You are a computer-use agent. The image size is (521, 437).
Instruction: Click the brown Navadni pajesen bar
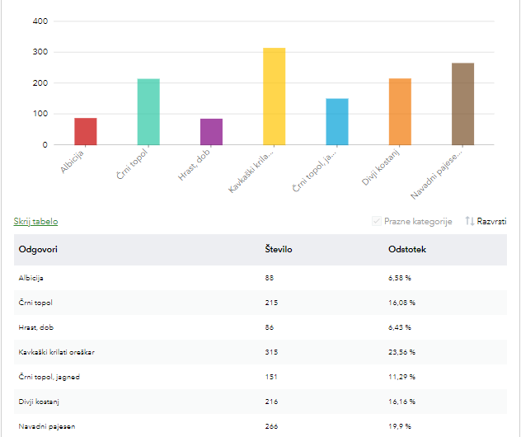[x=462, y=104]
